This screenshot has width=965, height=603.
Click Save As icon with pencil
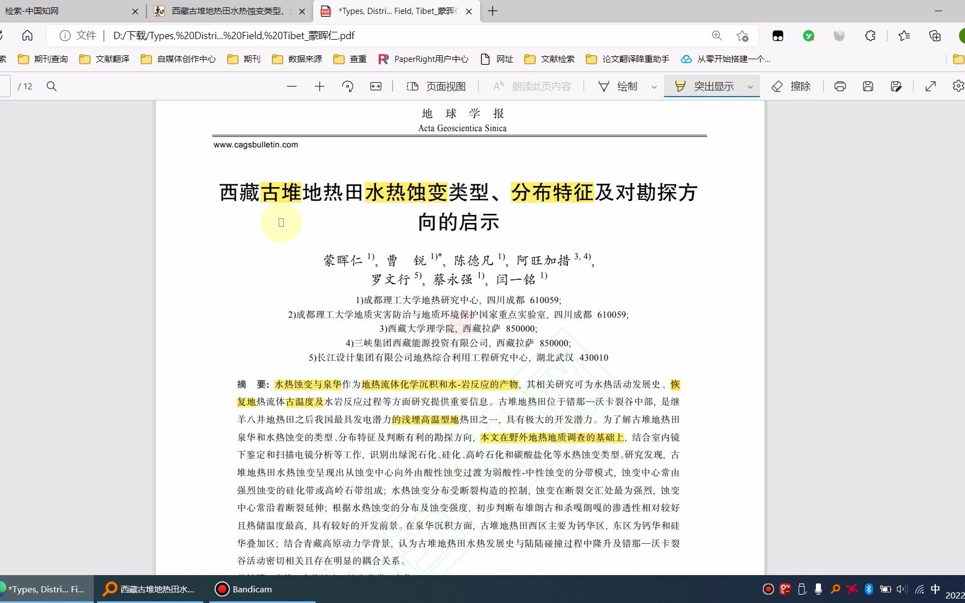coord(896,86)
